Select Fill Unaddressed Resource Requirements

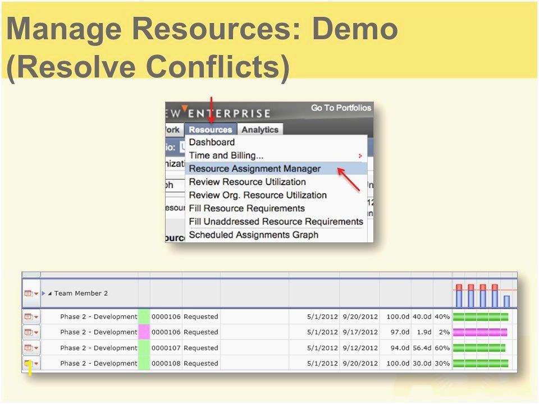(276, 222)
